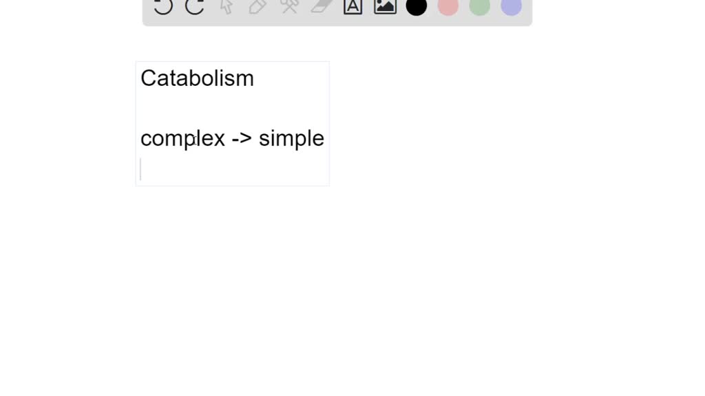Pick the purple ink color
The width and height of the screenshot is (705, 396).
coord(509,7)
